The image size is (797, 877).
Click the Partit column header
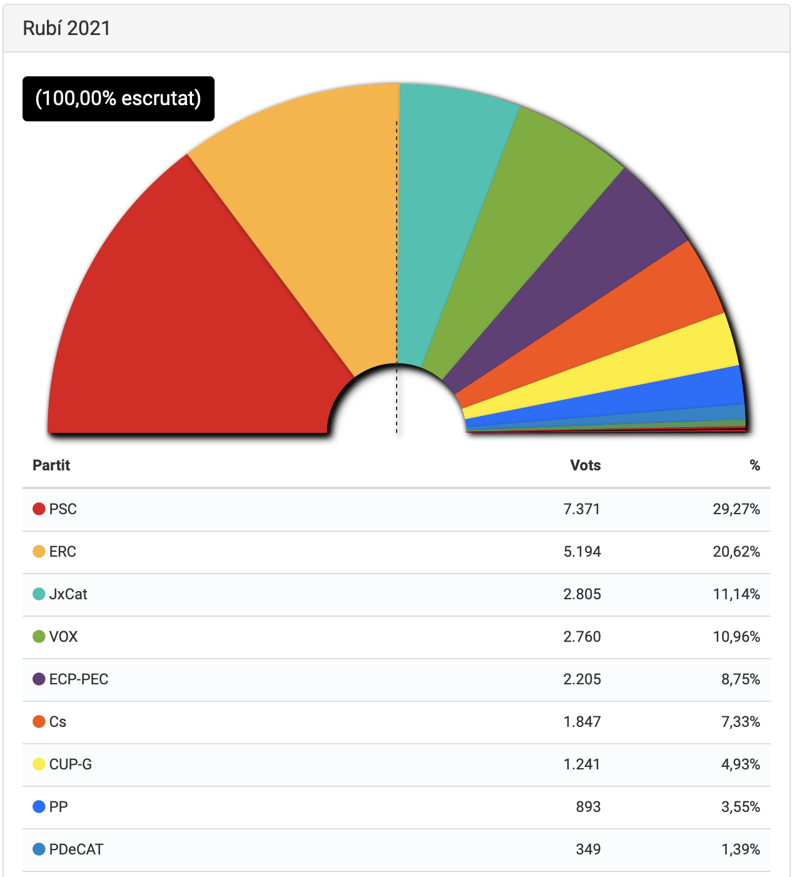click(x=51, y=465)
